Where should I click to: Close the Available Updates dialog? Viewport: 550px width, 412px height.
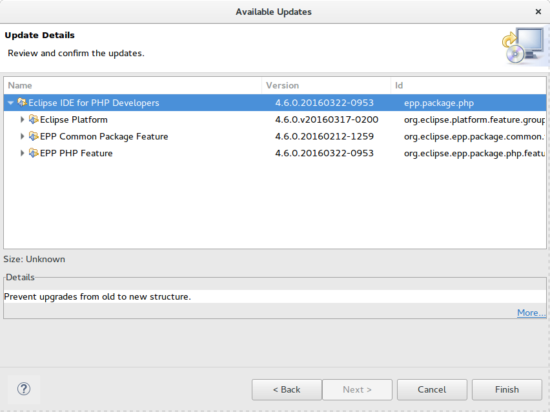538,12
